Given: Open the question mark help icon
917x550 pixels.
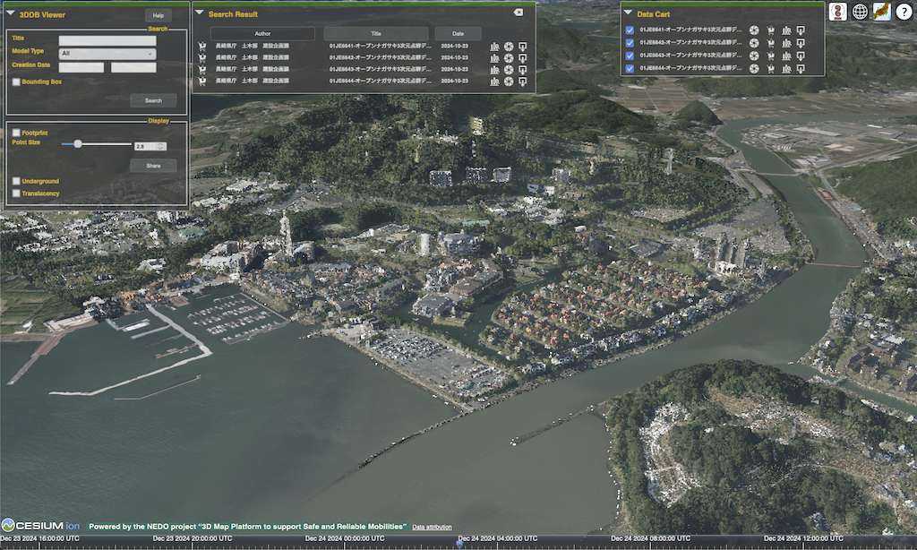Looking at the screenshot, I should [x=904, y=12].
